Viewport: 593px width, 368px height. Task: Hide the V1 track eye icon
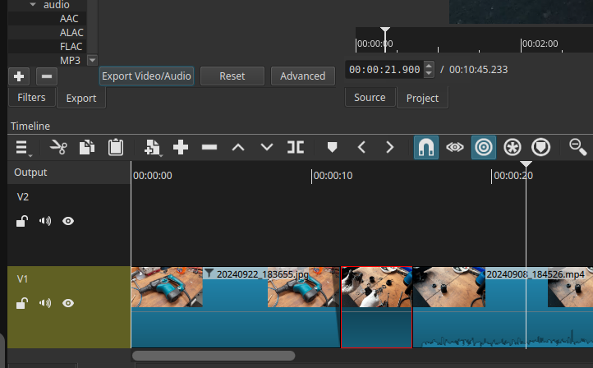click(68, 303)
